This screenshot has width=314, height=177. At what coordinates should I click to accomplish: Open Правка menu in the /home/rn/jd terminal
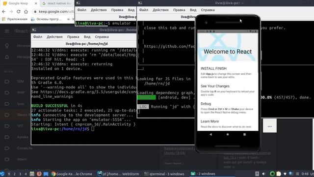[73, 37]
